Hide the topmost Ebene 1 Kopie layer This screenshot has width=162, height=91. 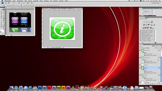140,50
